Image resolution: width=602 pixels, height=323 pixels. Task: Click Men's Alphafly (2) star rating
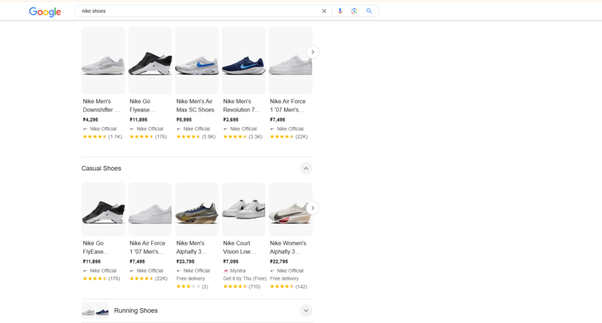pyautogui.click(x=192, y=287)
